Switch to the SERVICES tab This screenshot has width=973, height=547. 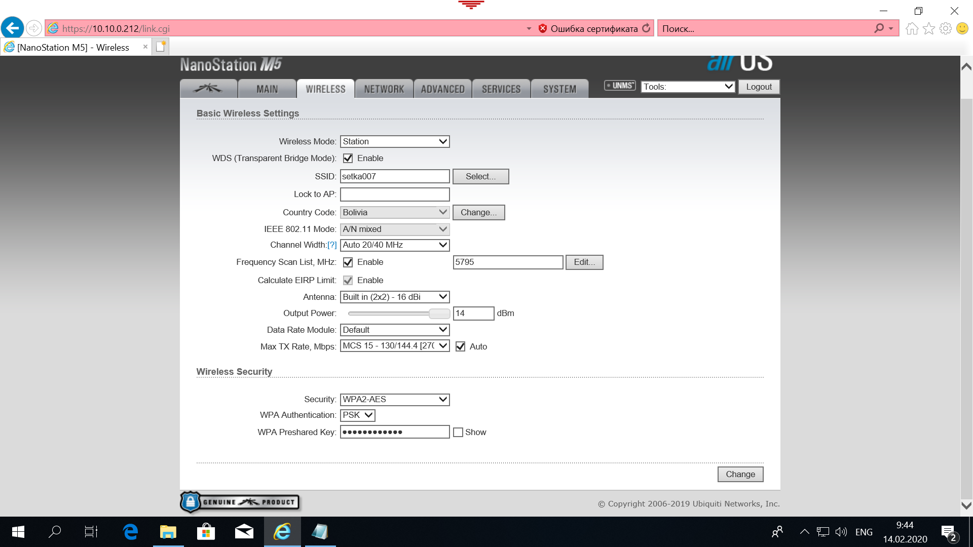(x=501, y=89)
